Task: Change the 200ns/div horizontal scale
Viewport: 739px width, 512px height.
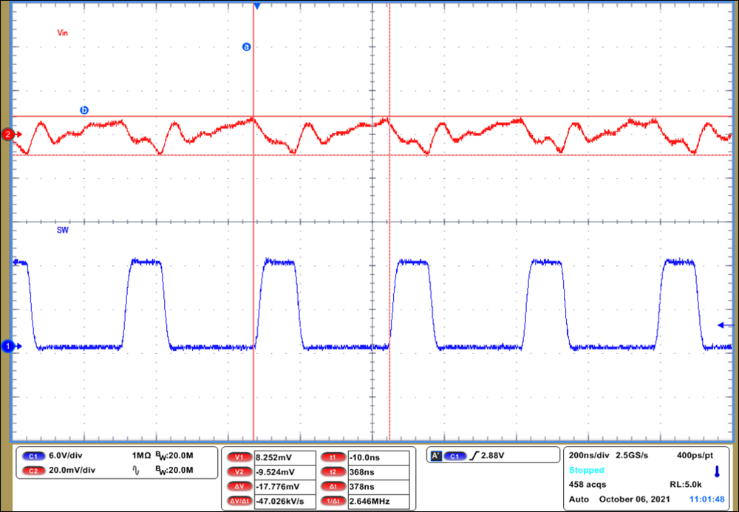Action: (588, 457)
